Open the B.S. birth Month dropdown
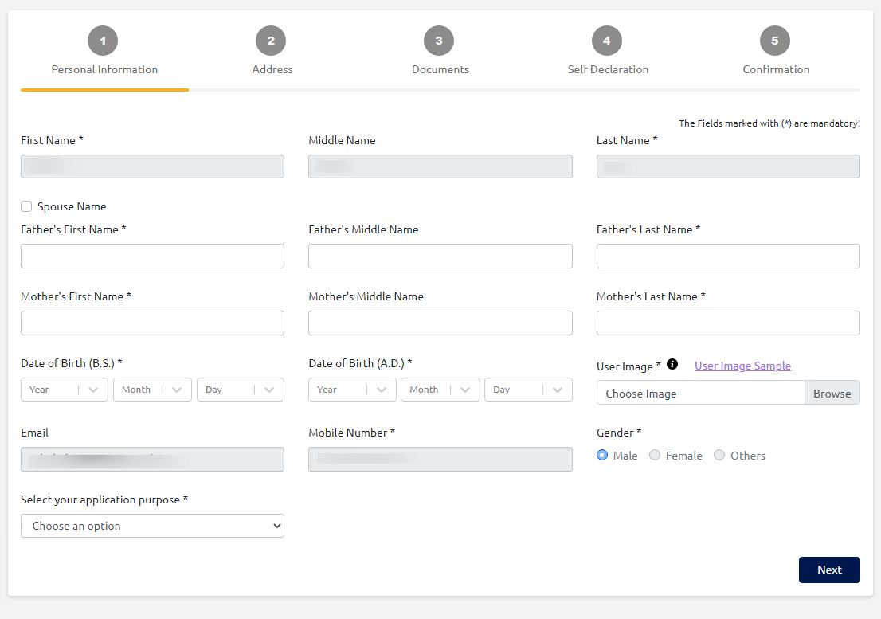881x619 pixels. click(x=152, y=390)
